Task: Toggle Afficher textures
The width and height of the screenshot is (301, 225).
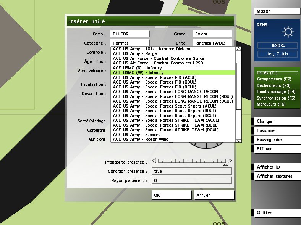Action: pos(278,176)
